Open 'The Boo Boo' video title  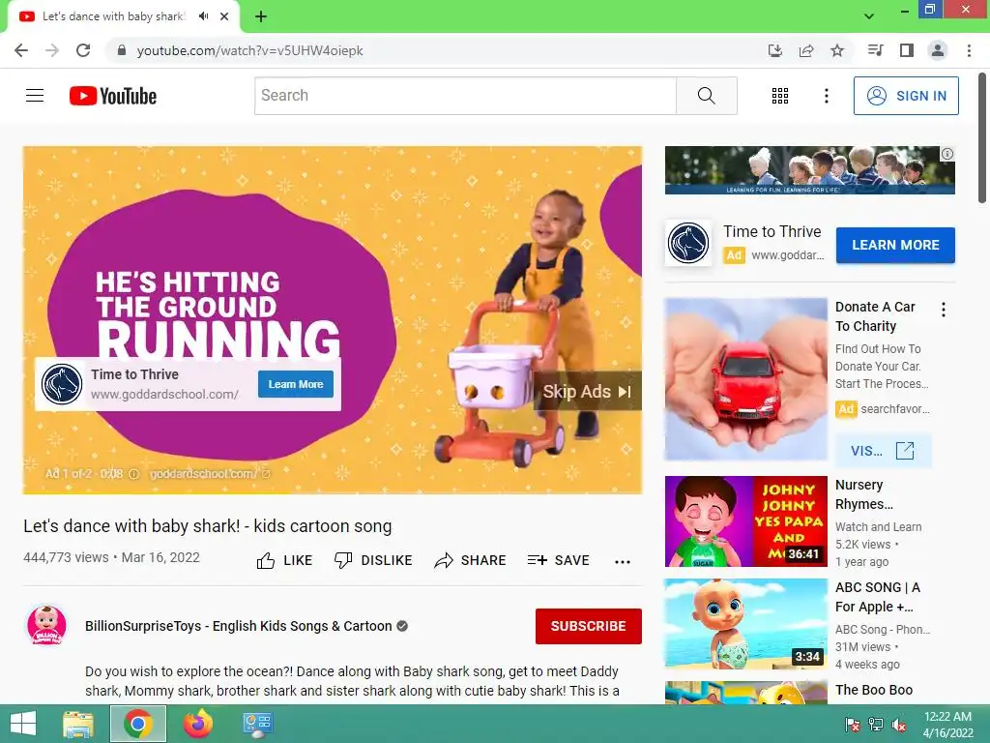pyautogui.click(x=874, y=690)
